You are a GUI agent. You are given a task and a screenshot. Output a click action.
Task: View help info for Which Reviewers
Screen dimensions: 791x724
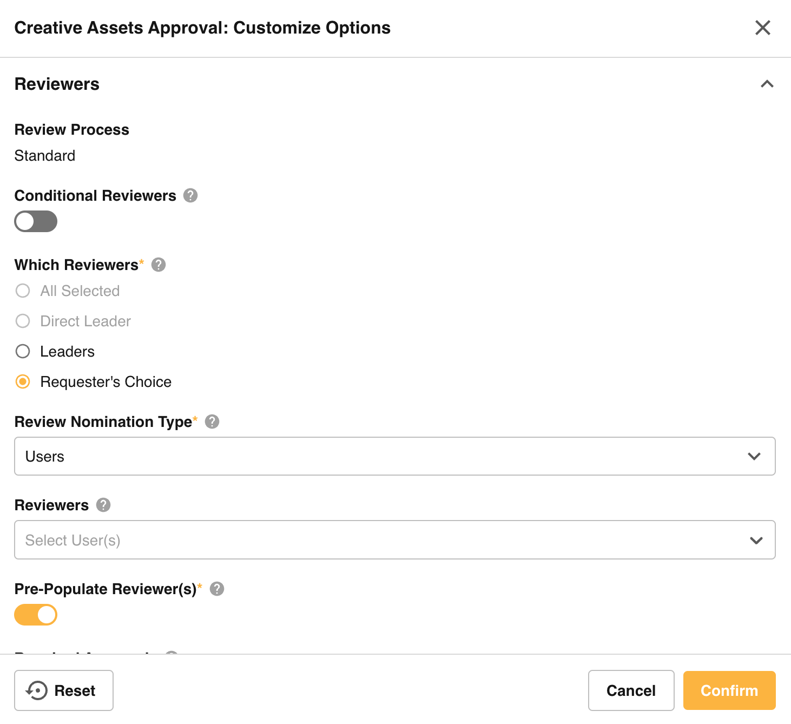158,265
